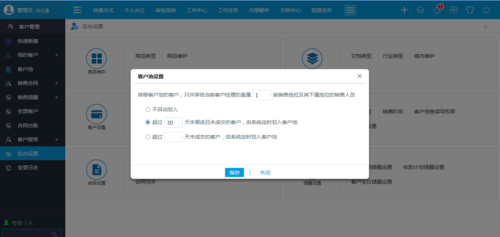500x237 pixels.
Task: Open the 文档中心 top menu
Action: tap(290, 10)
